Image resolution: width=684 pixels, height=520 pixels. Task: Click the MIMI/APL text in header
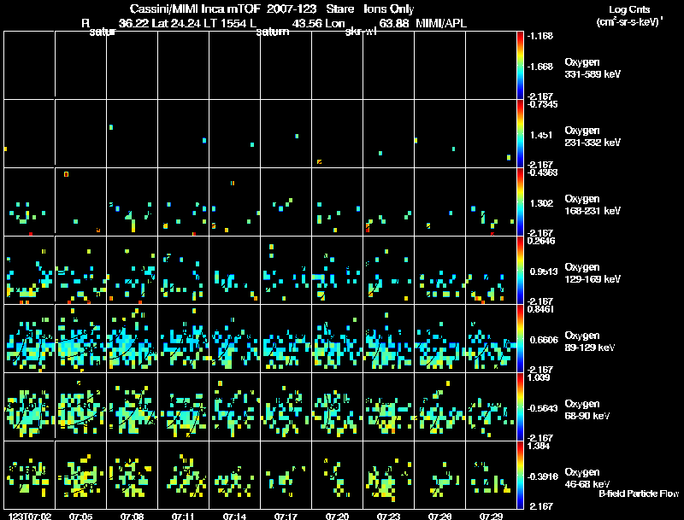tap(443, 23)
